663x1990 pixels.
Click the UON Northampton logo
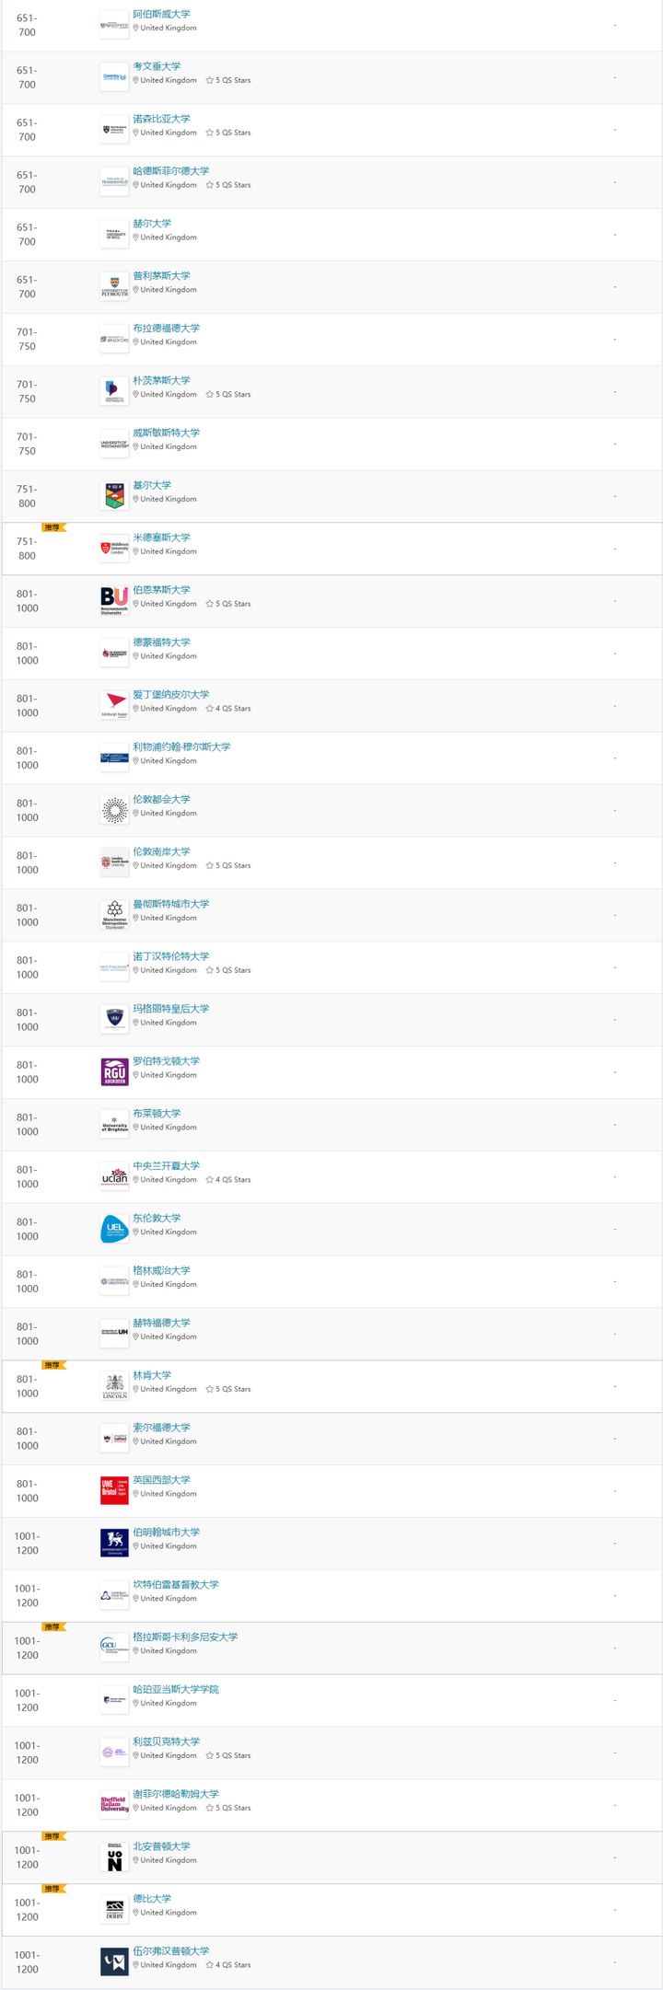click(x=114, y=1857)
